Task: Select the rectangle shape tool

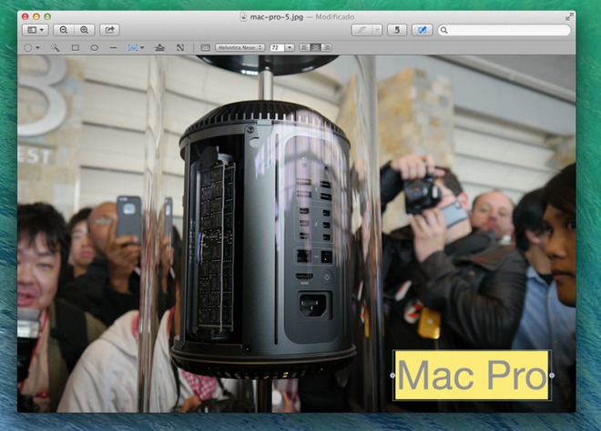Action: (x=75, y=47)
